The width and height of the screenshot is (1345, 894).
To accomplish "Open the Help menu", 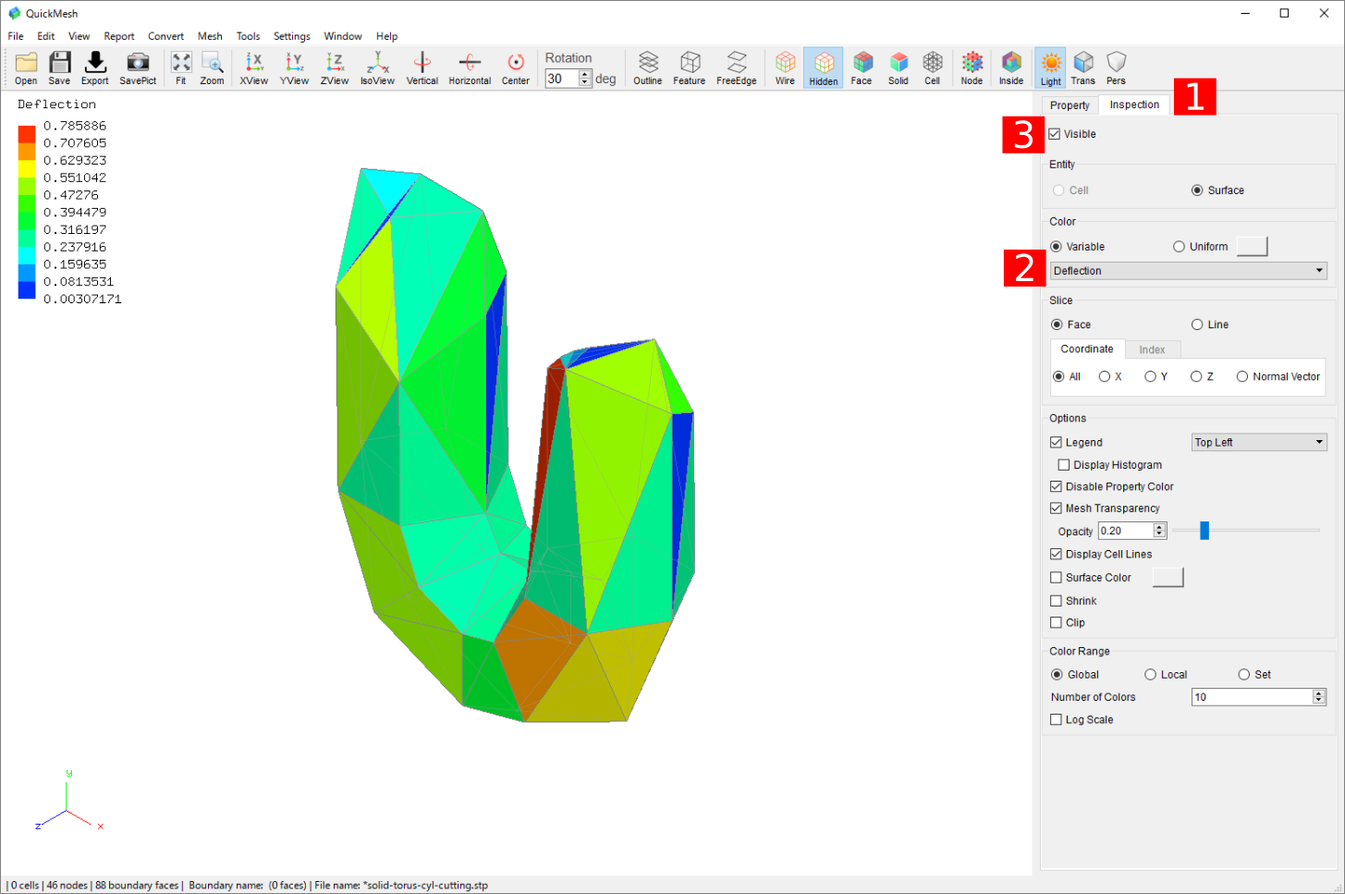I will (387, 36).
